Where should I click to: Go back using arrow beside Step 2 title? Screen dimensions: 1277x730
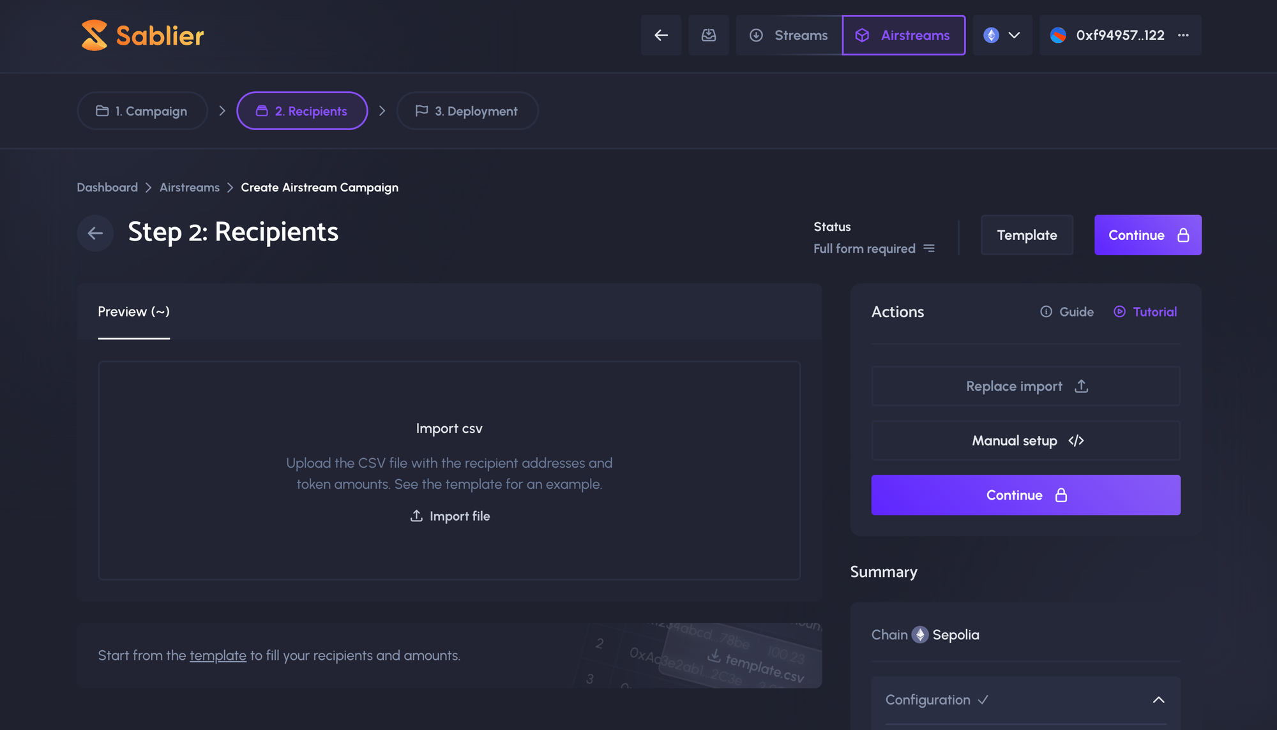pos(95,234)
